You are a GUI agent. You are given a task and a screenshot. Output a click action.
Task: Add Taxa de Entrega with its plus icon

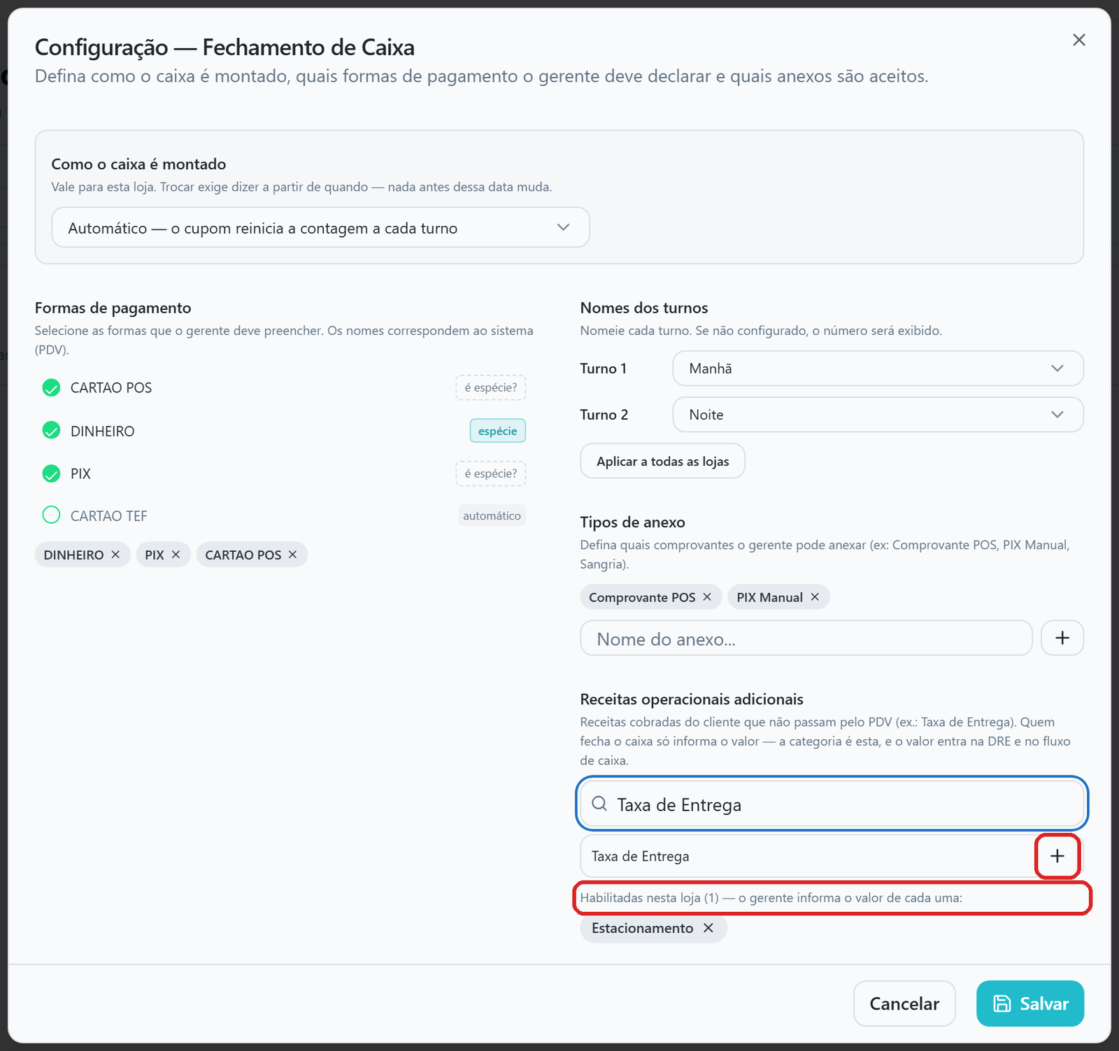click(x=1057, y=856)
